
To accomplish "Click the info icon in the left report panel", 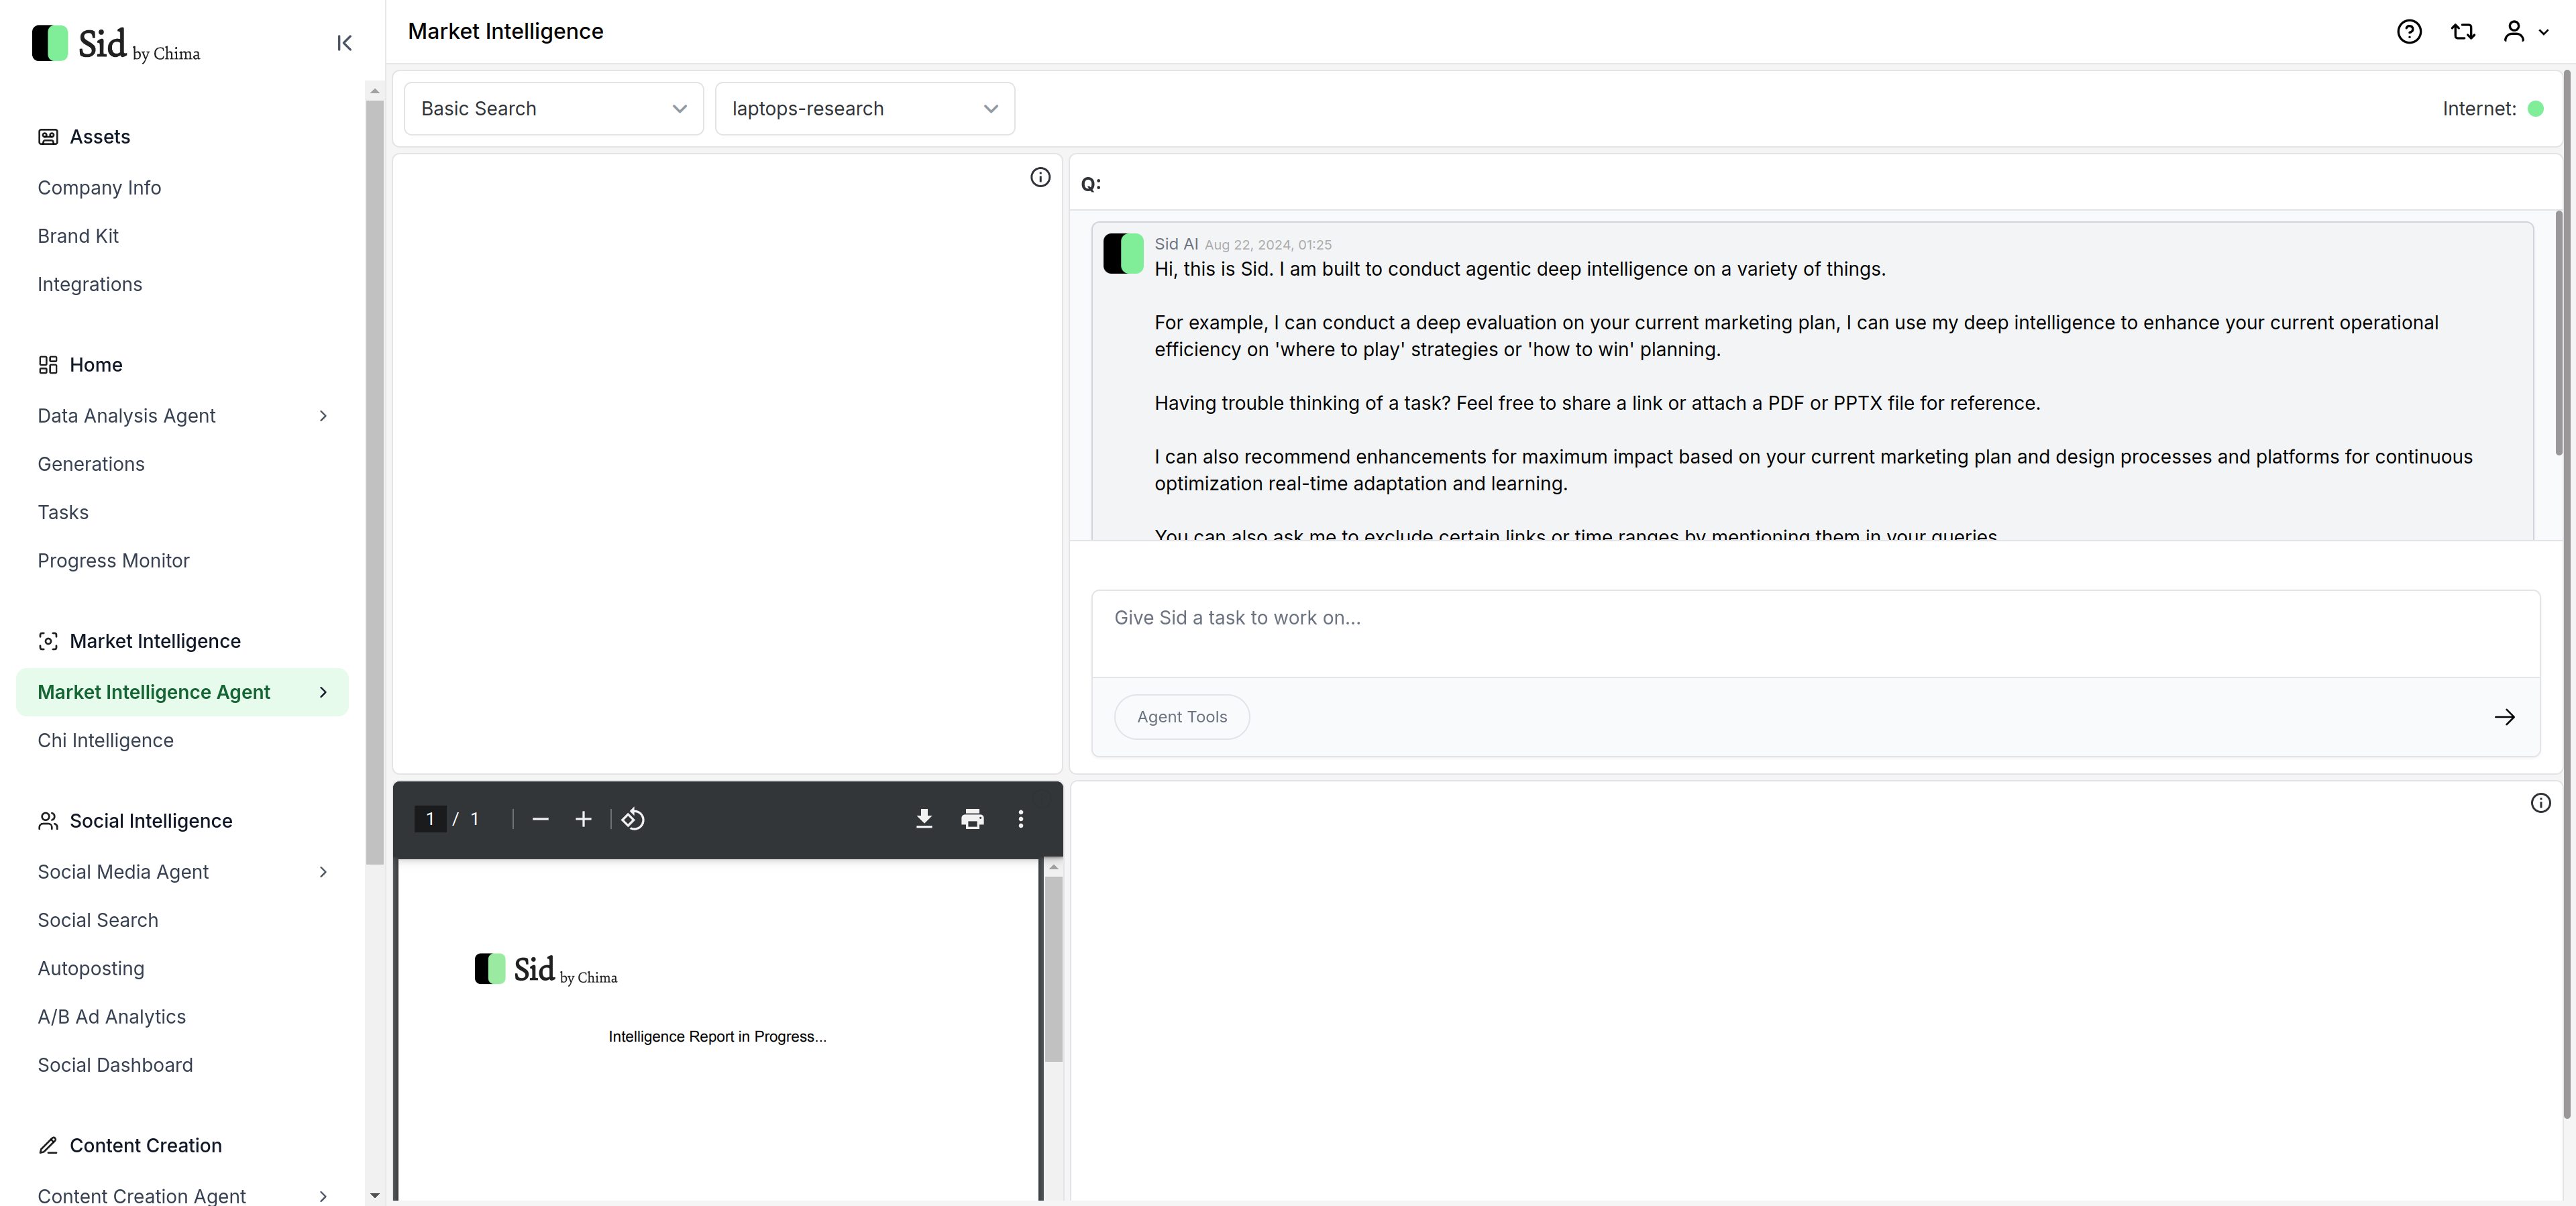I will [1040, 177].
